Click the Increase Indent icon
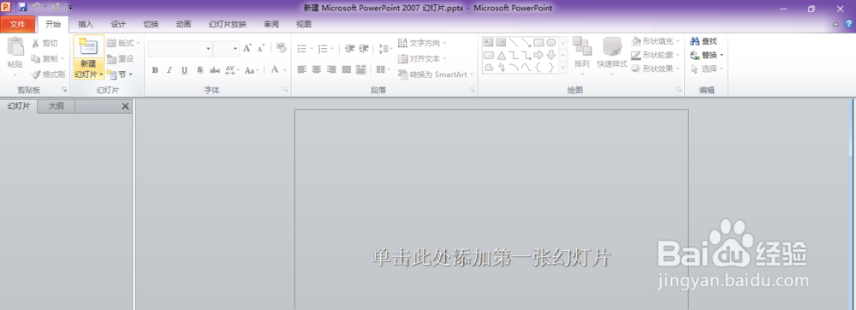856x310 pixels. (x=364, y=49)
